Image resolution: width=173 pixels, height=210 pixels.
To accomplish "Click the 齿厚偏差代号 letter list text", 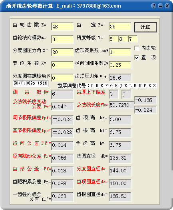I will coord(107,86).
